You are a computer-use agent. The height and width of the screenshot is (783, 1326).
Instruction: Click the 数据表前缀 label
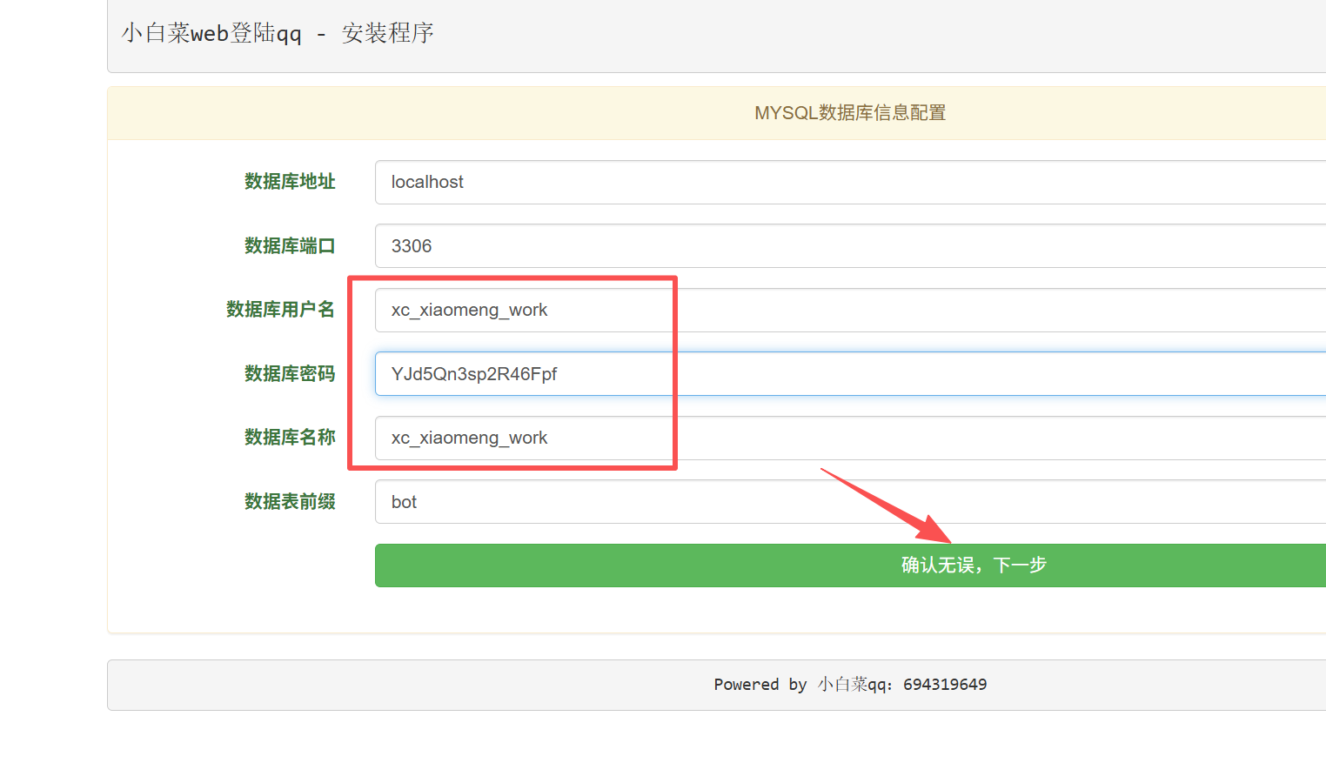290,502
